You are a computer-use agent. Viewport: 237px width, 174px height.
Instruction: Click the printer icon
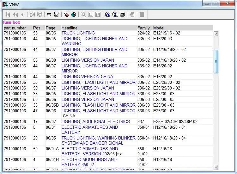(x=122, y=15)
